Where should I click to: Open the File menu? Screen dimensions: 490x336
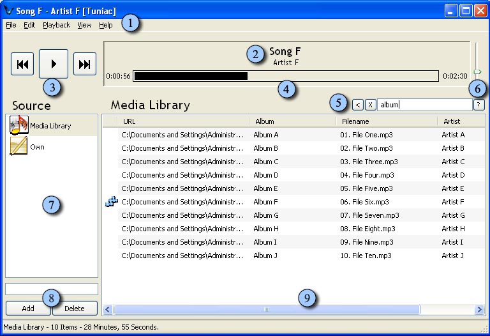pyautogui.click(x=11, y=25)
